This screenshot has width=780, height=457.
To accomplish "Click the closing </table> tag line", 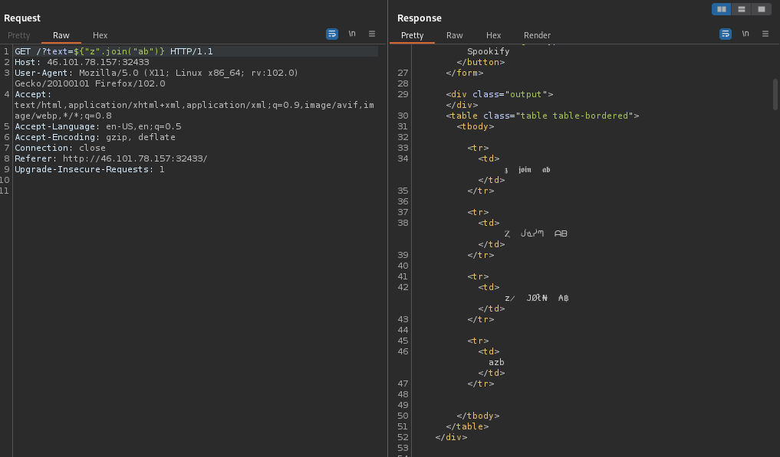I will point(467,426).
